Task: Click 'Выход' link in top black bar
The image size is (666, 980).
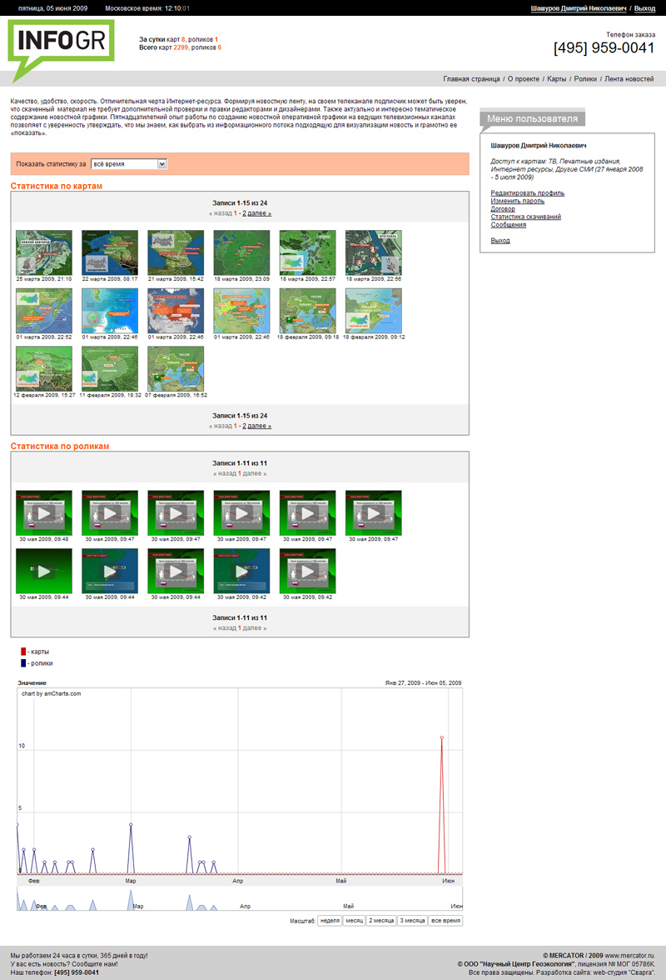Action: click(644, 7)
